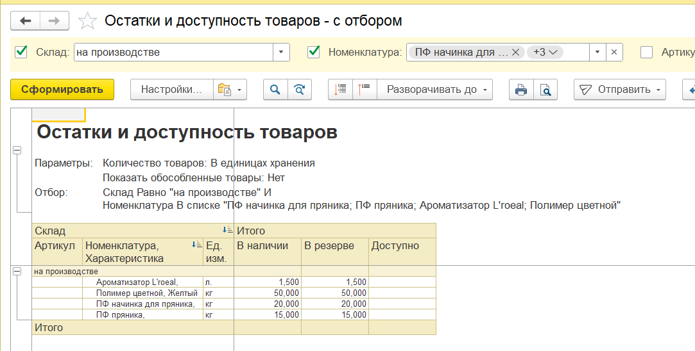Click the Сформировать button

tap(62, 90)
